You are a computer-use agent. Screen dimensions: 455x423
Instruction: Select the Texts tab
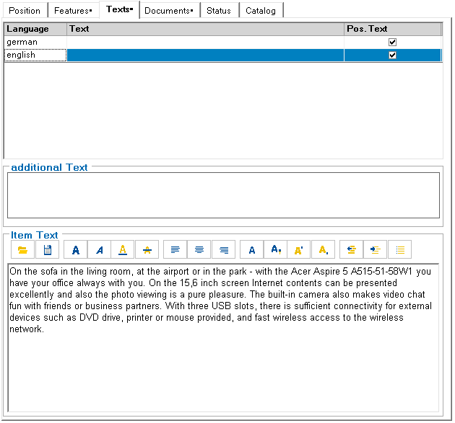click(x=120, y=9)
